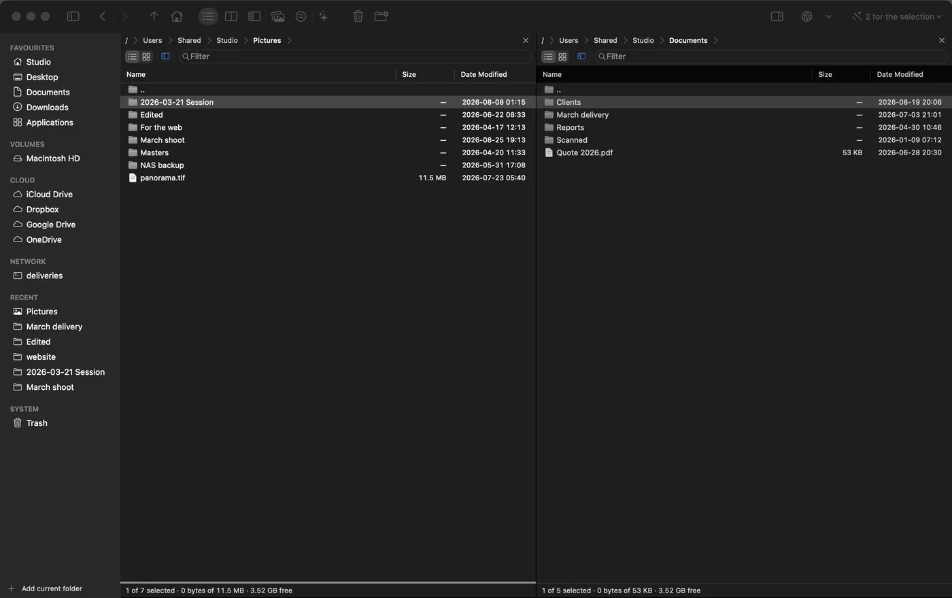Image resolution: width=952 pixels, height=598 pixels.
Task: Click the Users breadcrumb in the left pane
Action: tap(152, 40)
